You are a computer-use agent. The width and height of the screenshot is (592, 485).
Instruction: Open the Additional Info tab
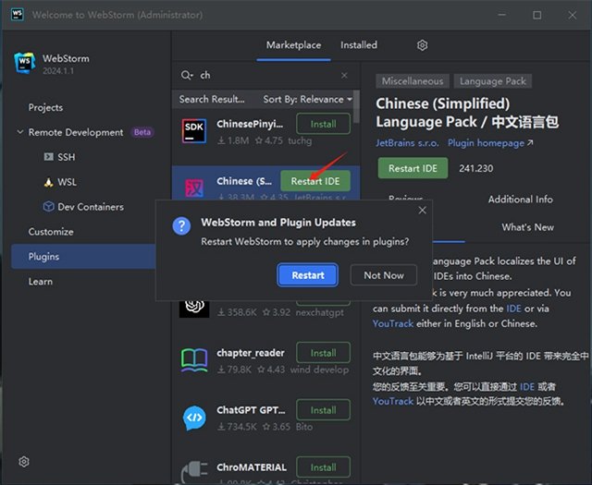(520, 200)
